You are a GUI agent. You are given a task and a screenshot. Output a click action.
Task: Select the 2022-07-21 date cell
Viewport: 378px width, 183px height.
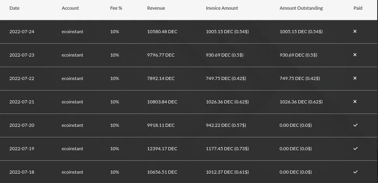22,102
